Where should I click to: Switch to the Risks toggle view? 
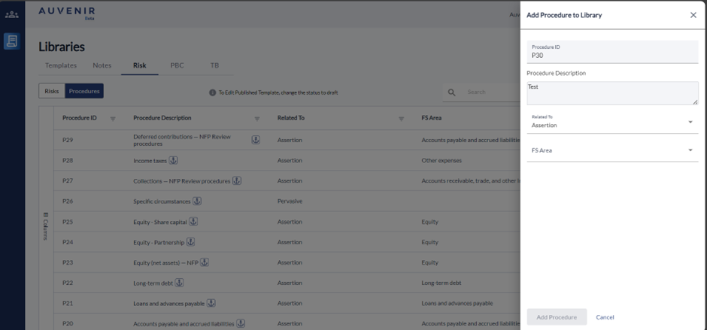tap(52, 91)
